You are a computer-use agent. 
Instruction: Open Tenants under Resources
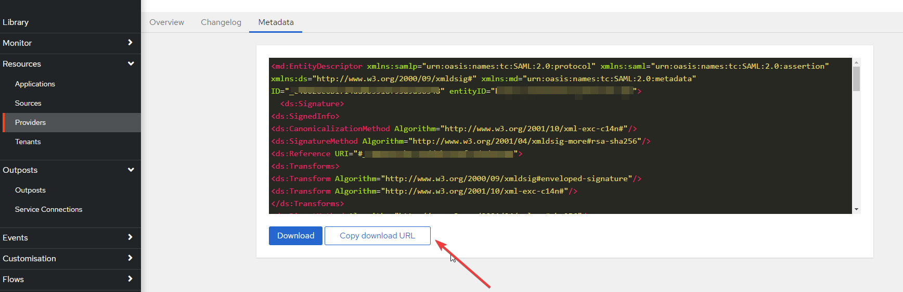[x=28, y=142]
